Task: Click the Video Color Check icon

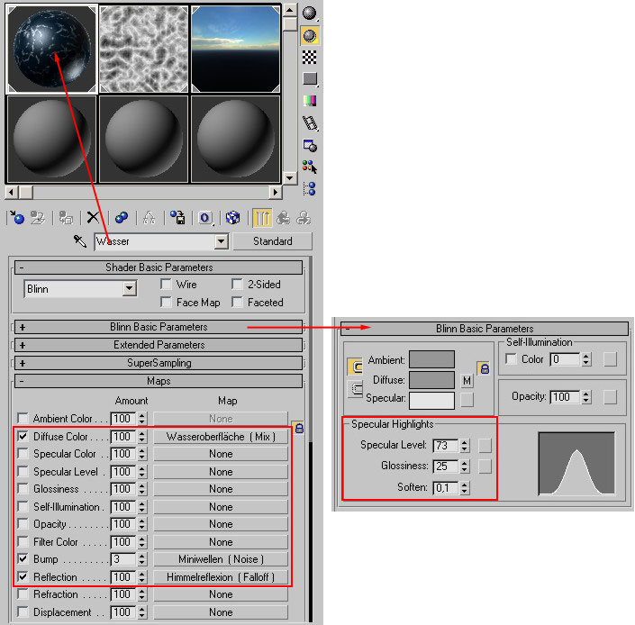Action: point(310,101)
